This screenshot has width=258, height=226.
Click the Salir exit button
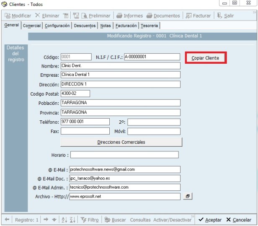pos(226,16)
